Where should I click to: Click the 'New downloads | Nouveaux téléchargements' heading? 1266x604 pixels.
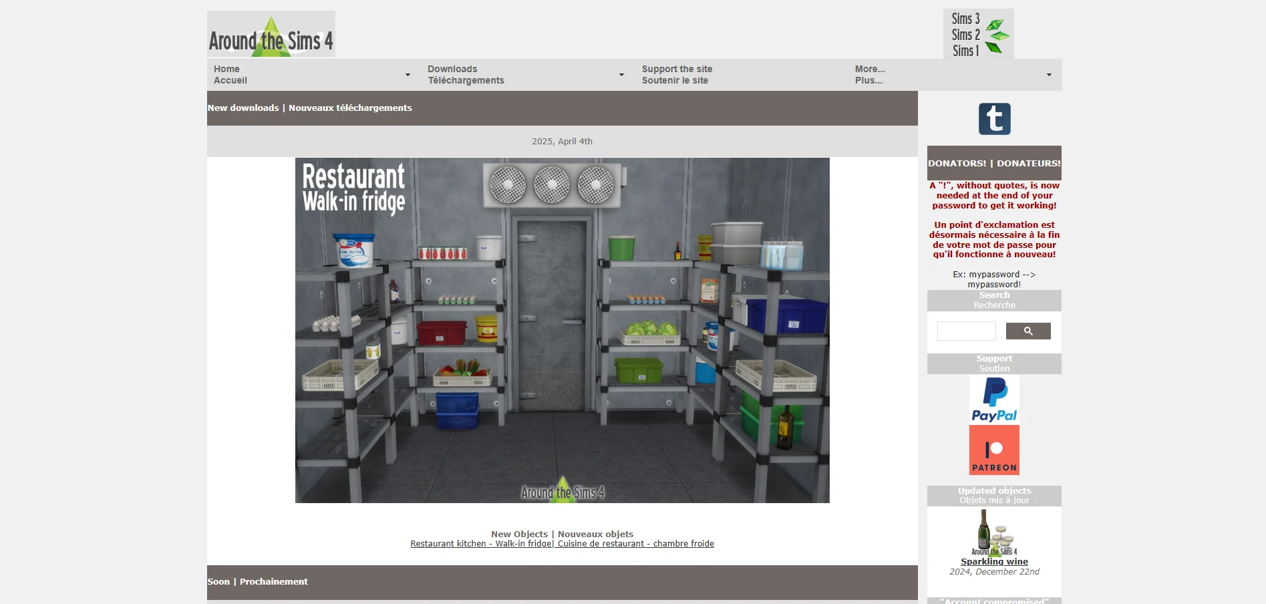click(309, 108)
